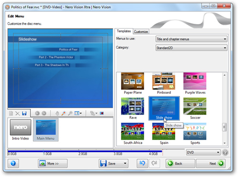
Task: Switch to the Customize tab
Action: (x=141, y=31)
